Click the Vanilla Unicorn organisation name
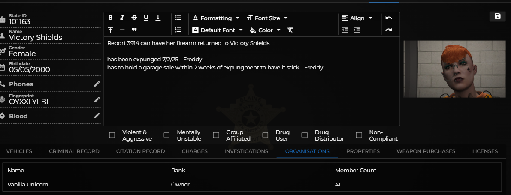 [28, 185]
